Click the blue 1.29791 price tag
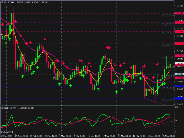This screenshot has height=138, width=184. pyautogui.click(x=179, y=86)
